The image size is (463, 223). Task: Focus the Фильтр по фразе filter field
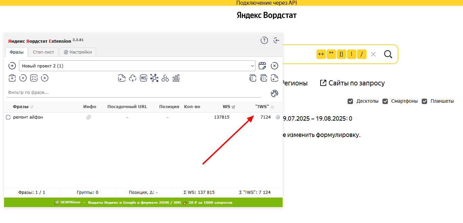pyautogui.click(x=134, y=93)
